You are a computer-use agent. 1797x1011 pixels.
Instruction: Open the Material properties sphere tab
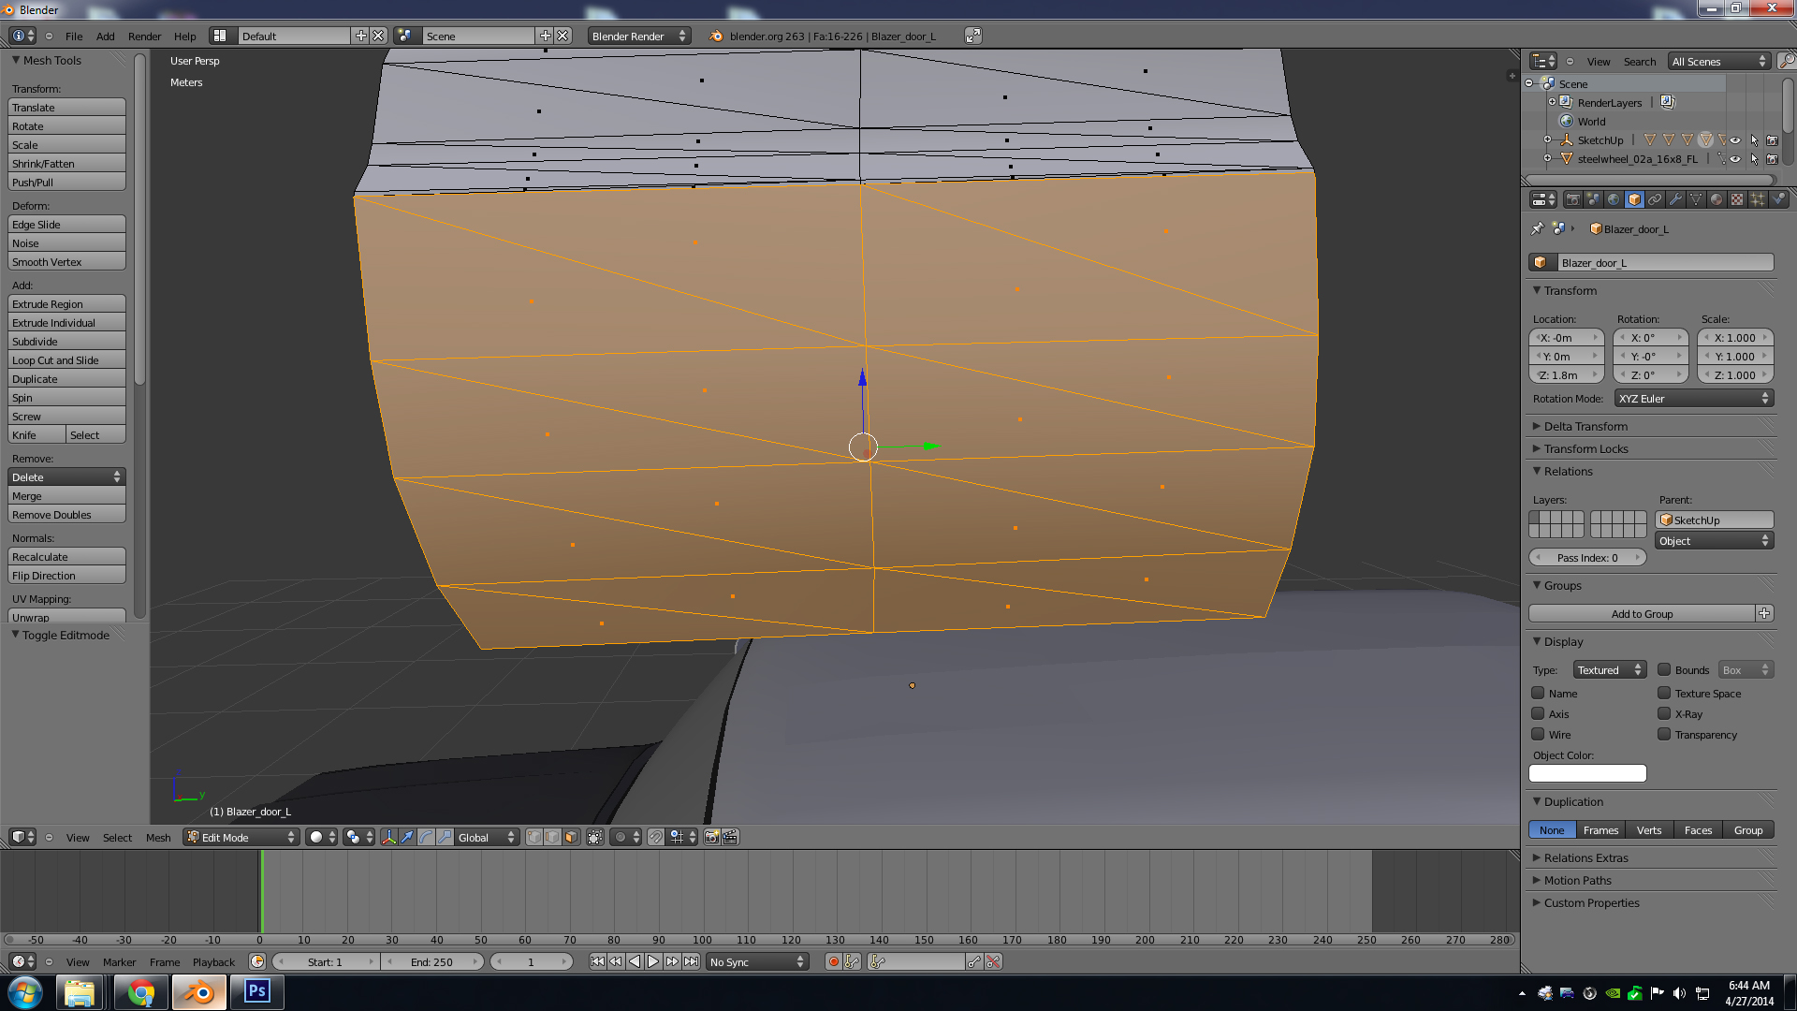click(1717, 199)
